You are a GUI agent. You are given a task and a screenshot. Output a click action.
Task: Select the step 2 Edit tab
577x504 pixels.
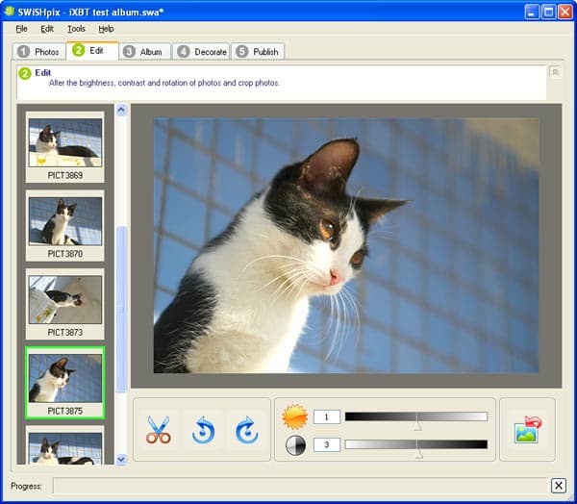click(92, 50)
